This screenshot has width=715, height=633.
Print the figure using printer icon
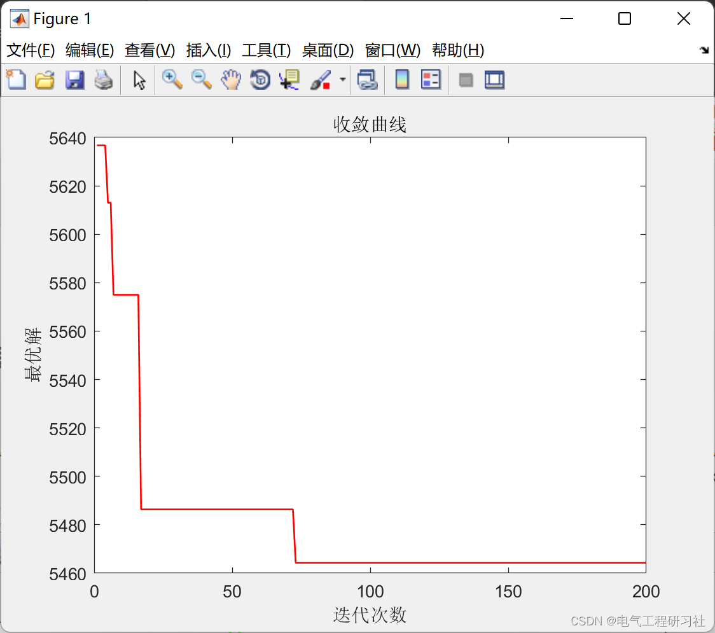click(x=104, y=80)
